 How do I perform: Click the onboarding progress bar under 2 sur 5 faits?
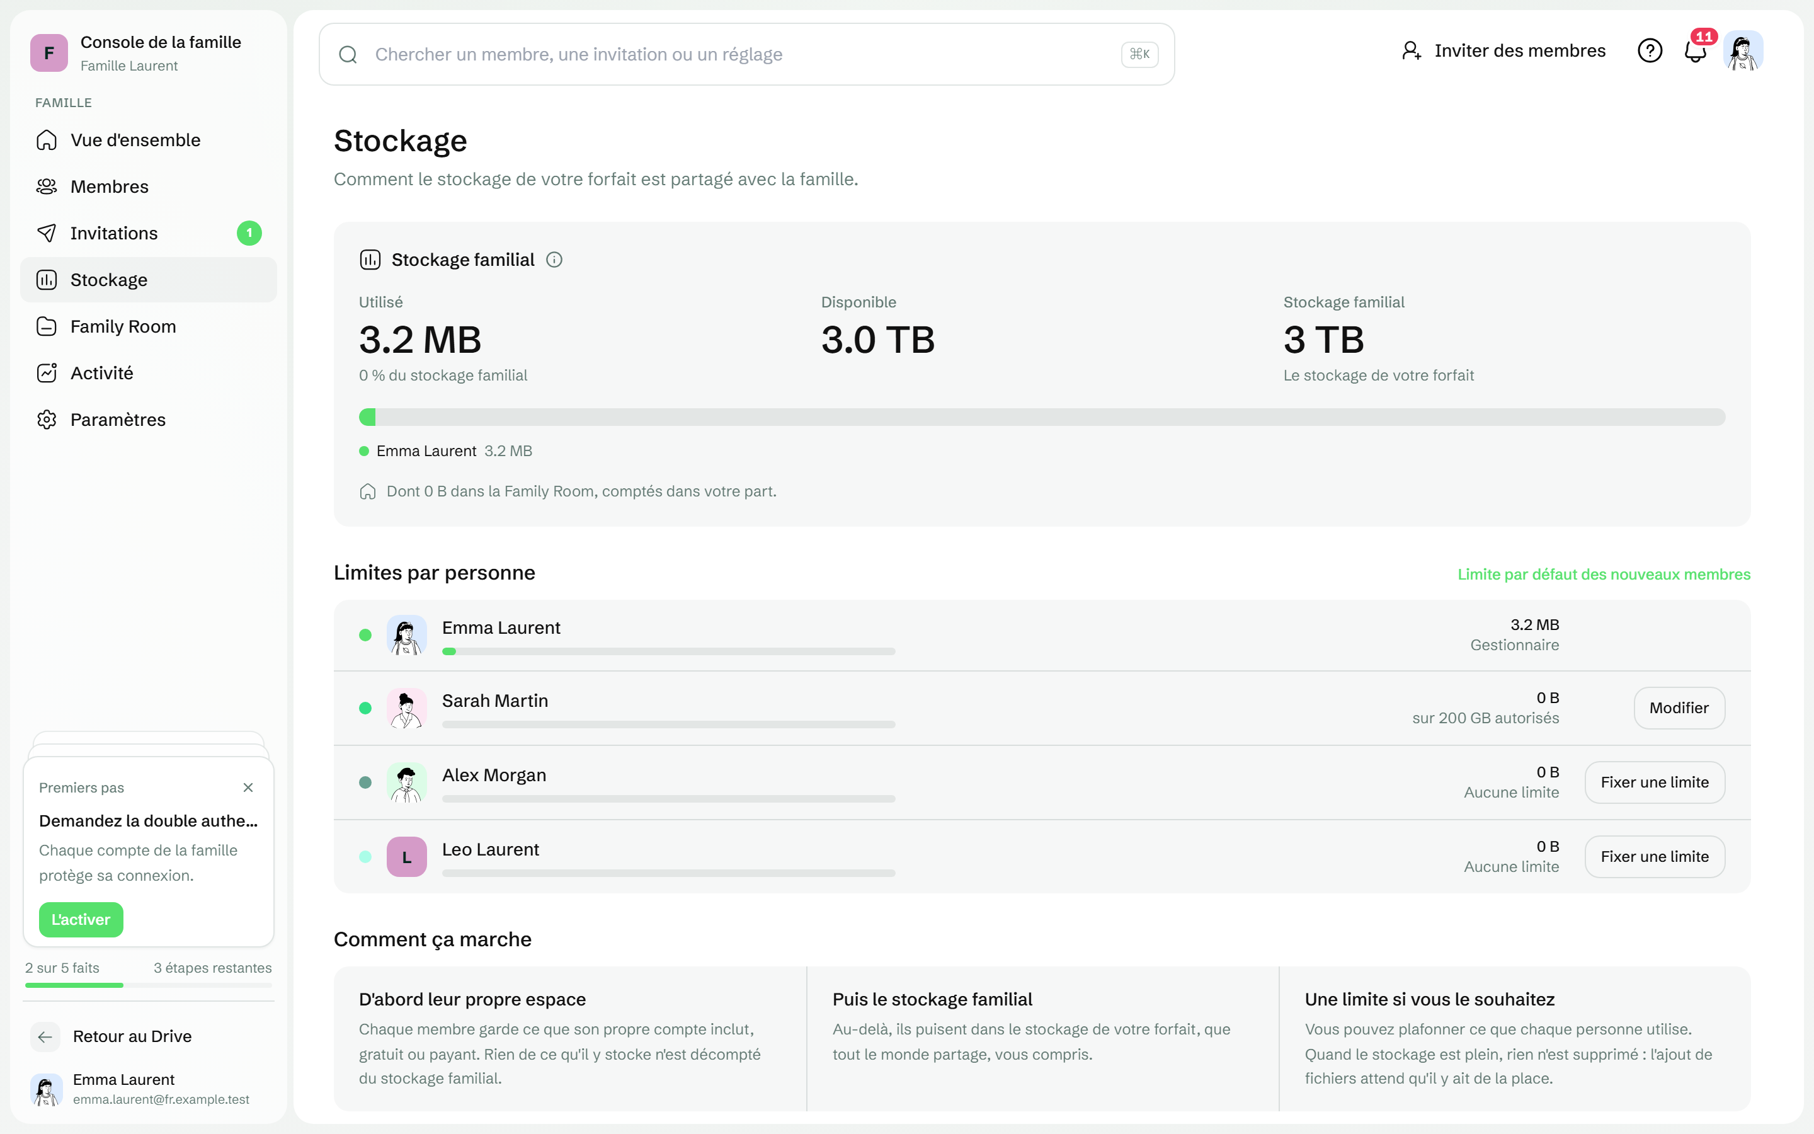tap(149, 985)
